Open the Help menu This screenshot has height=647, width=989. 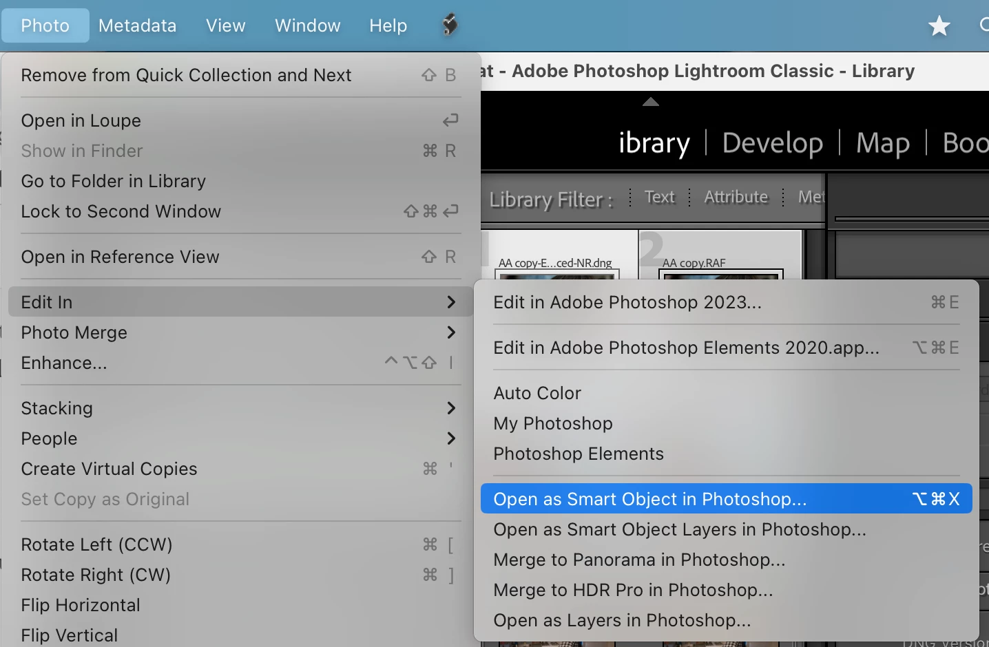[x=388, y=25]
